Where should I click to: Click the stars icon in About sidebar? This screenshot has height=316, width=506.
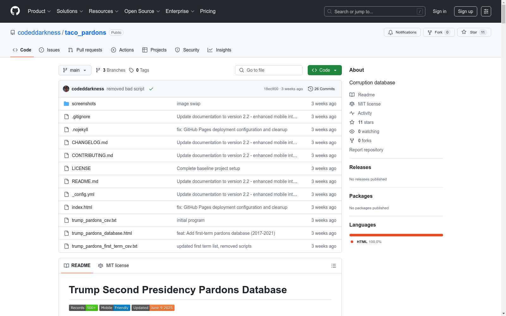(x=352, y=122)
